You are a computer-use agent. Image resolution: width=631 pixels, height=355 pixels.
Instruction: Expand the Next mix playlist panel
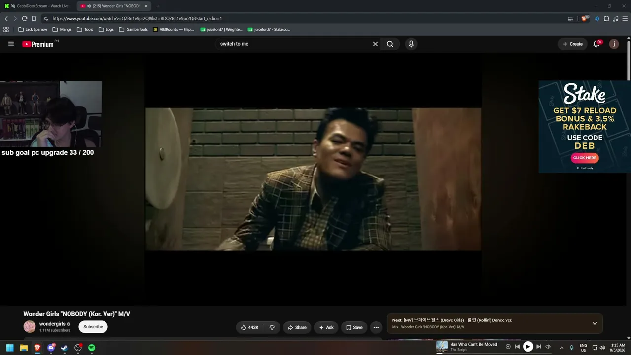(x=595, y=323)
